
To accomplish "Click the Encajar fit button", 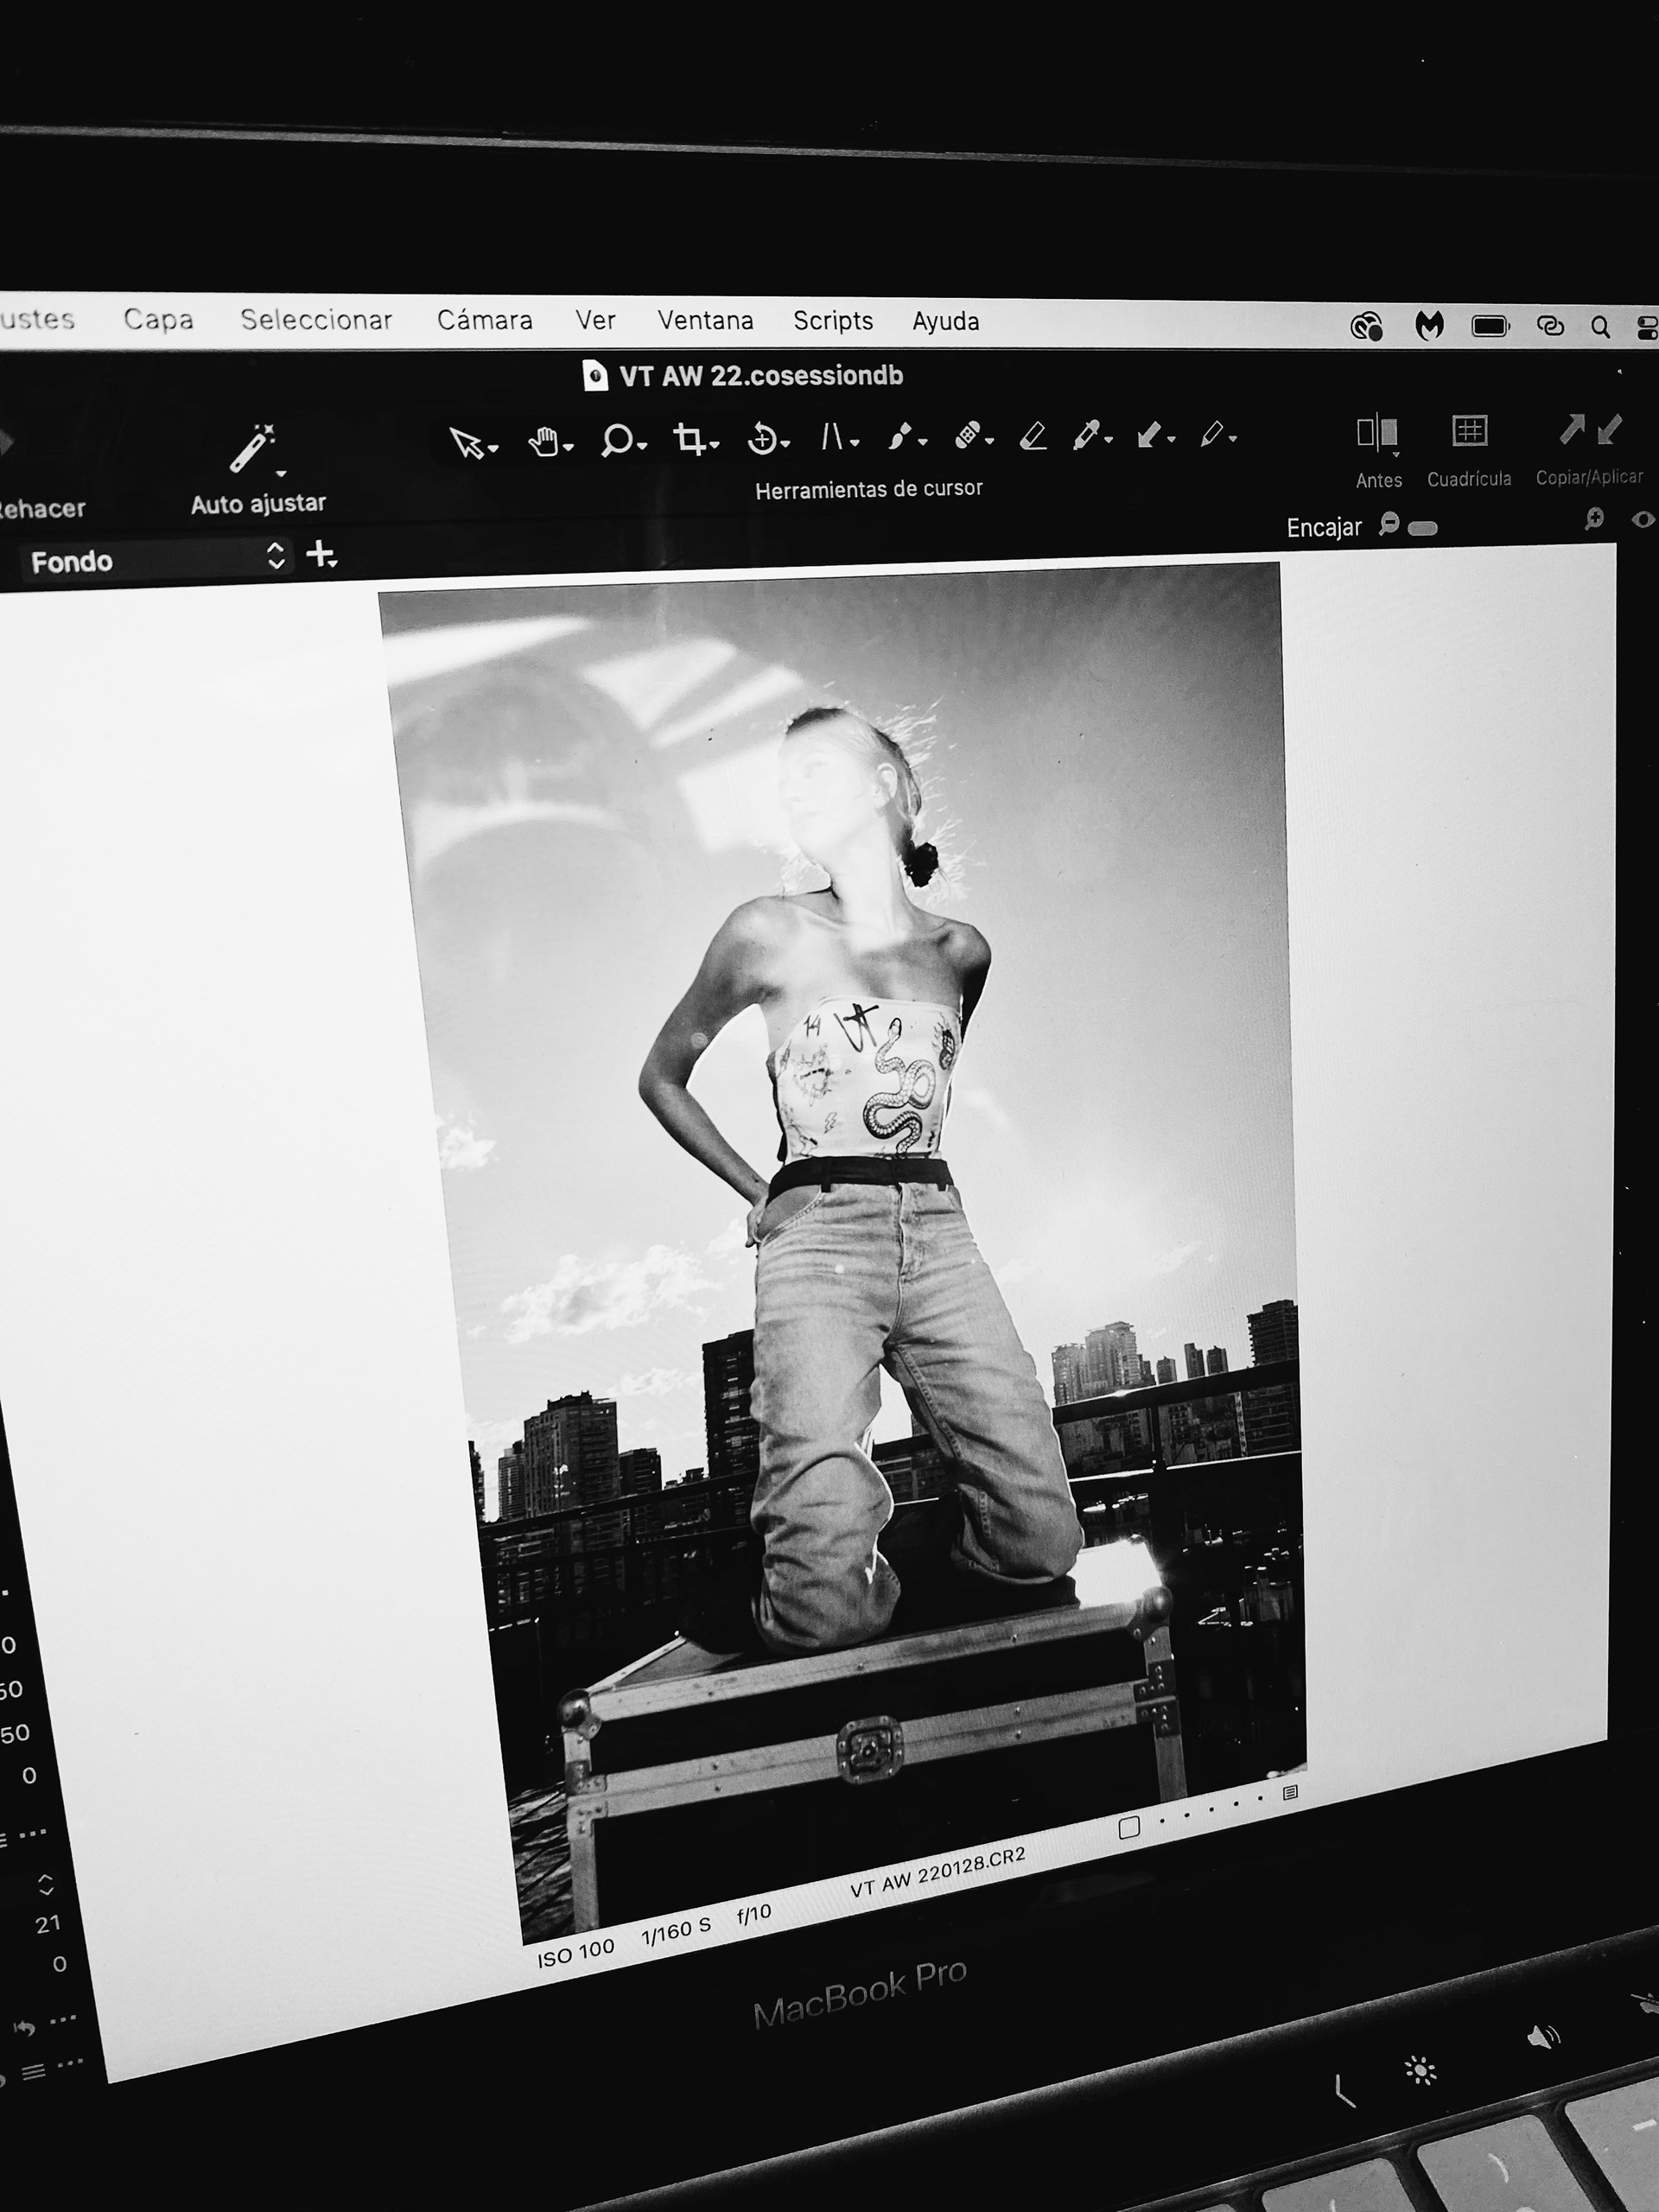I will [x=1323, y=527].
